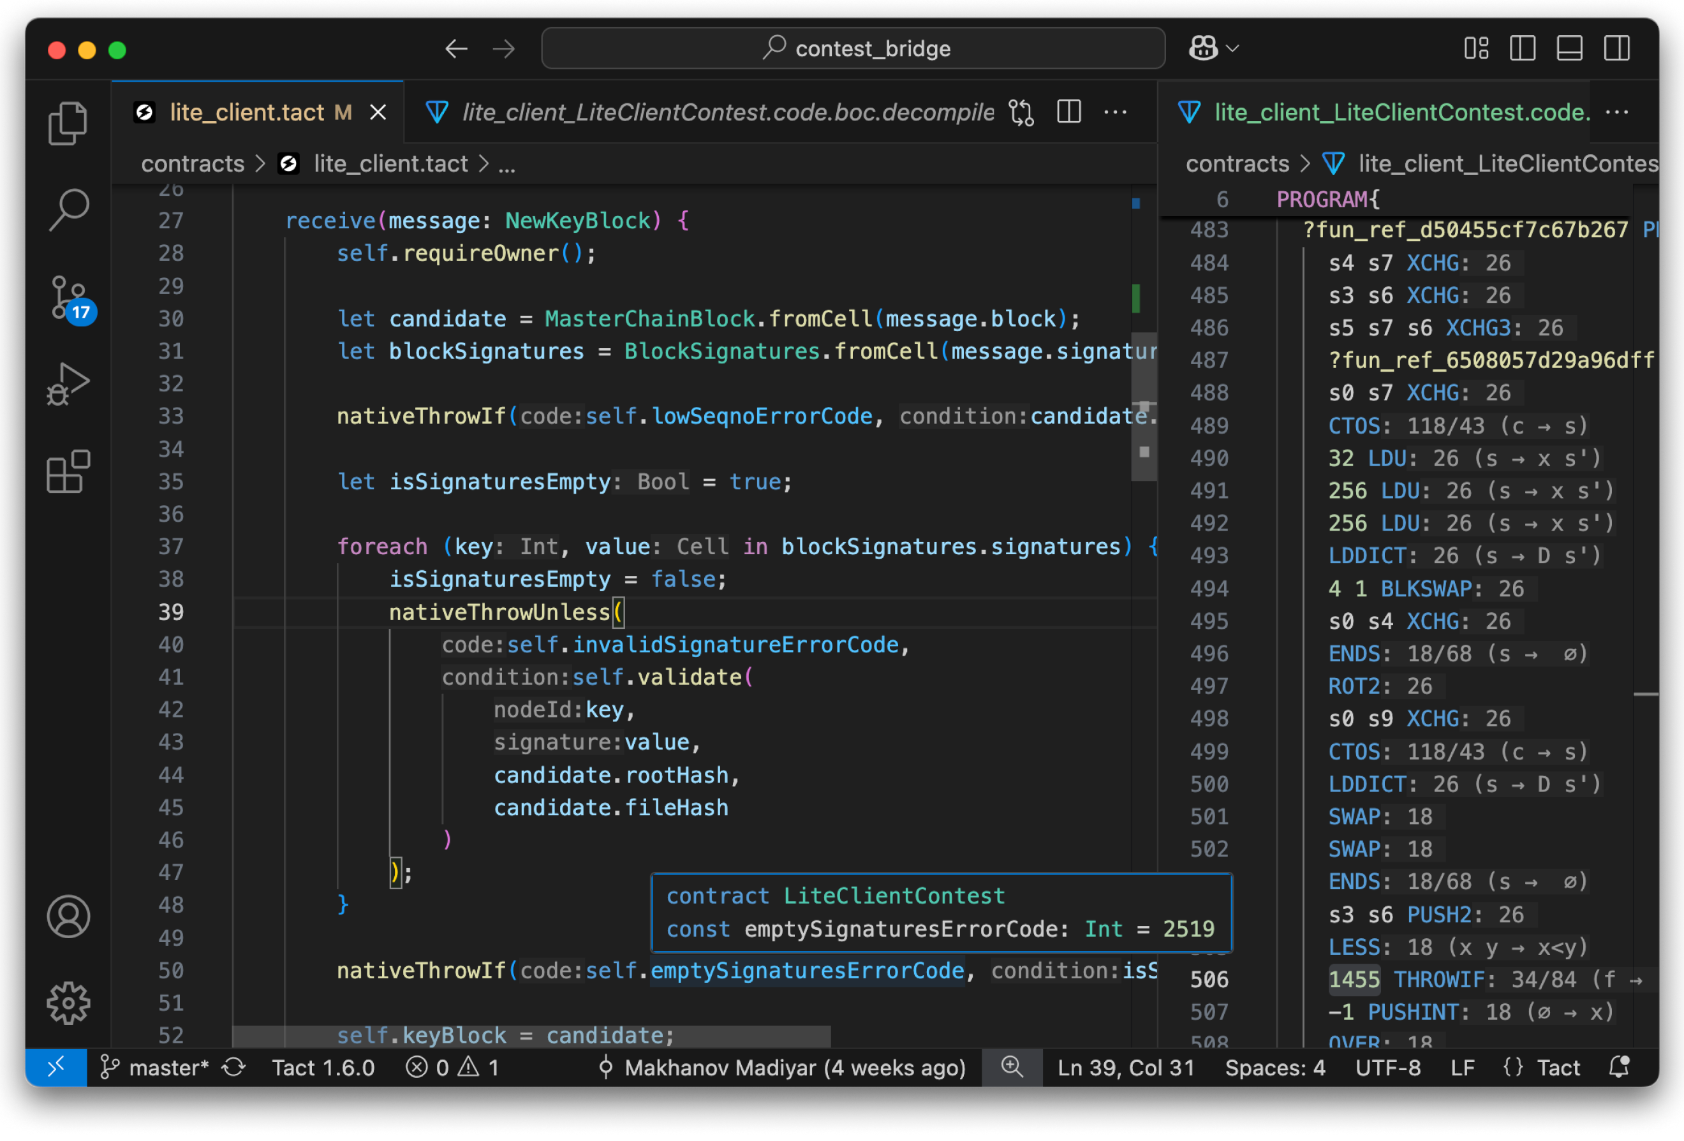Screen dimensions: 1684x1141
Task: Open the Extensions view
Action: tap(68, 471)
